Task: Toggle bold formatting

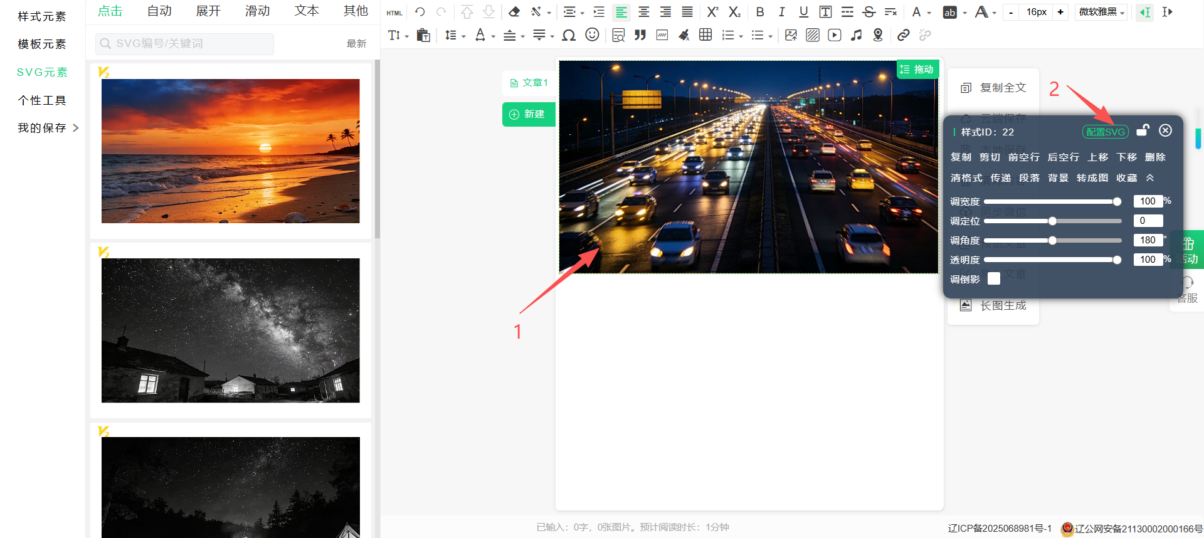Action: (760, 12)
